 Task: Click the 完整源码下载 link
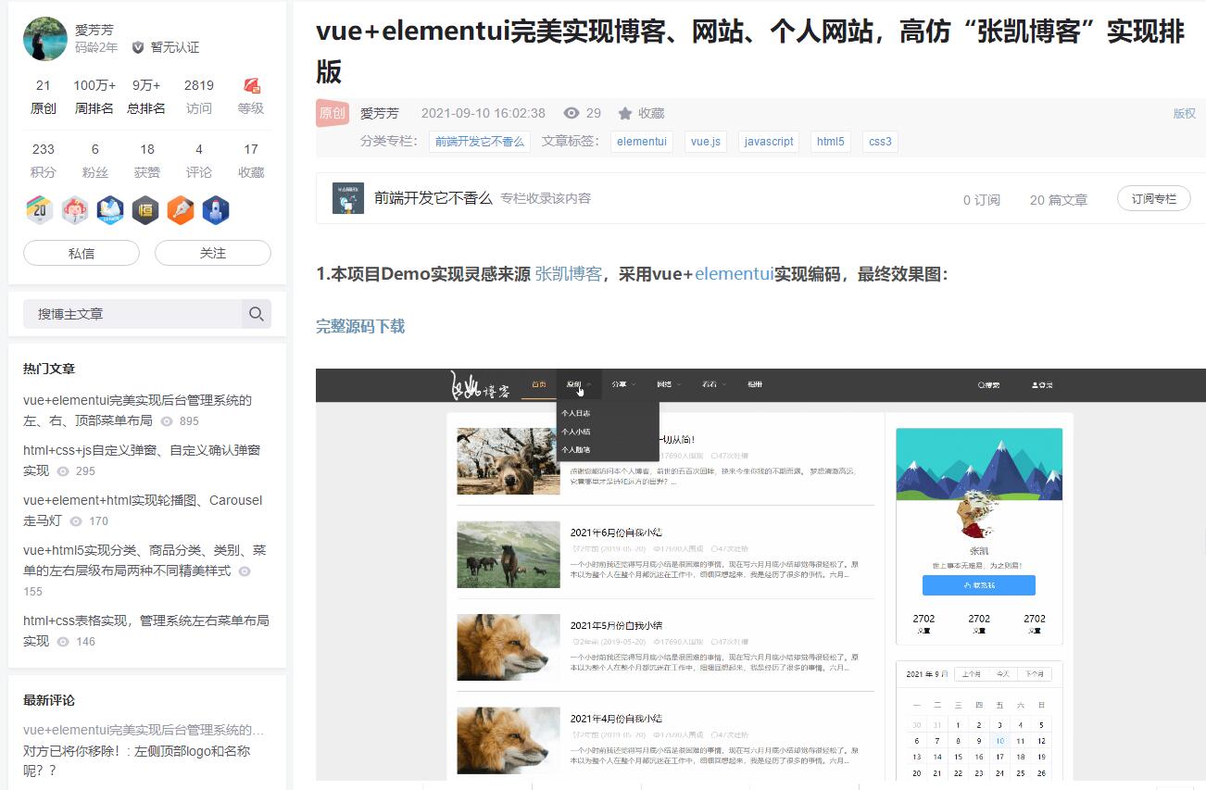pyautogui.click(x=360, y=326)
